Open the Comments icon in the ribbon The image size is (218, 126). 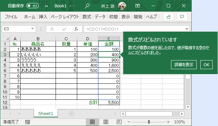tap(182, 17)
